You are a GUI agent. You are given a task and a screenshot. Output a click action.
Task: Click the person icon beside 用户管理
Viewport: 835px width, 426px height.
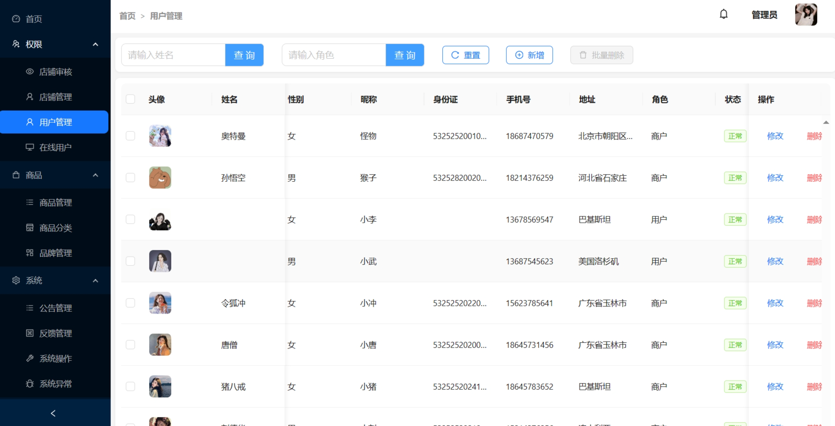coord(30,122)
